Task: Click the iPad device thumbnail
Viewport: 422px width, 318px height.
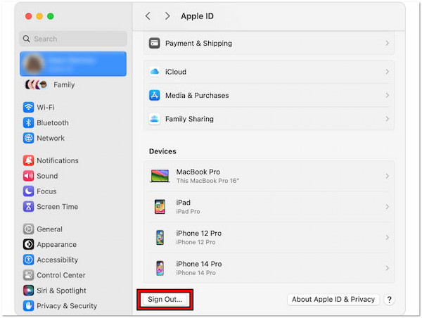Action: (160, 207)
